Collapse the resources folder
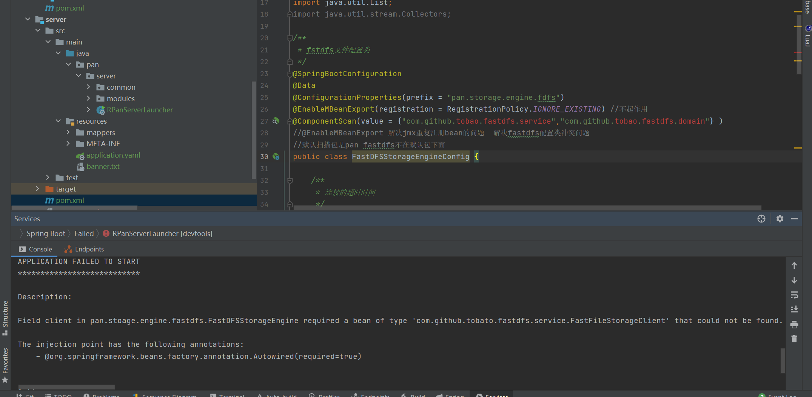 (58, 121)
